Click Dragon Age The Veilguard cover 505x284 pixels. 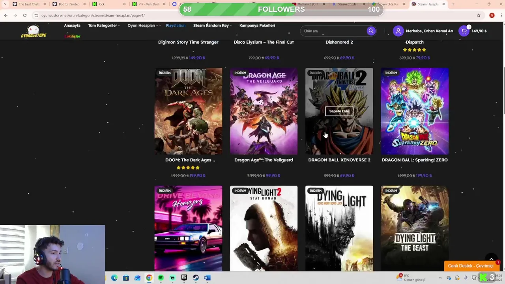point(264,111)
